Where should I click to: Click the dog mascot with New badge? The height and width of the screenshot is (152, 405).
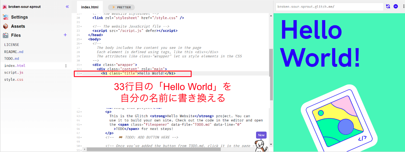click(x=261, y=143)
